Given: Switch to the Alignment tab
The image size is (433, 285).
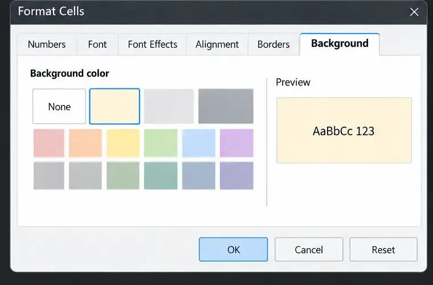Looking at the screenshot, I should [217, 44].
